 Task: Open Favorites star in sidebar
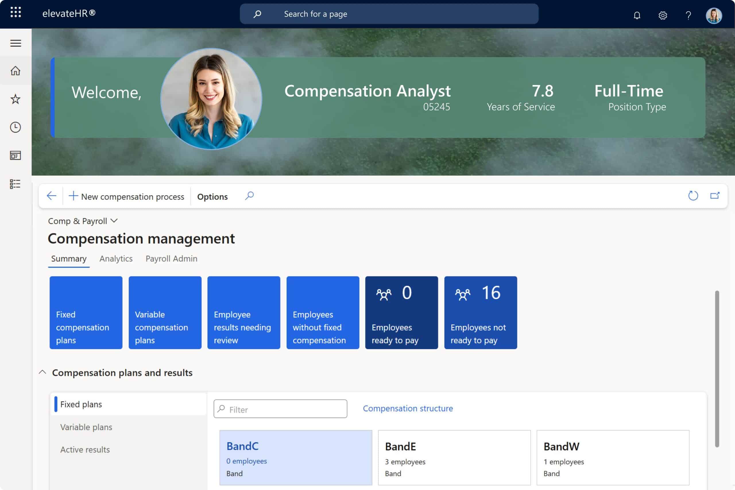click(x=16, y=99)
